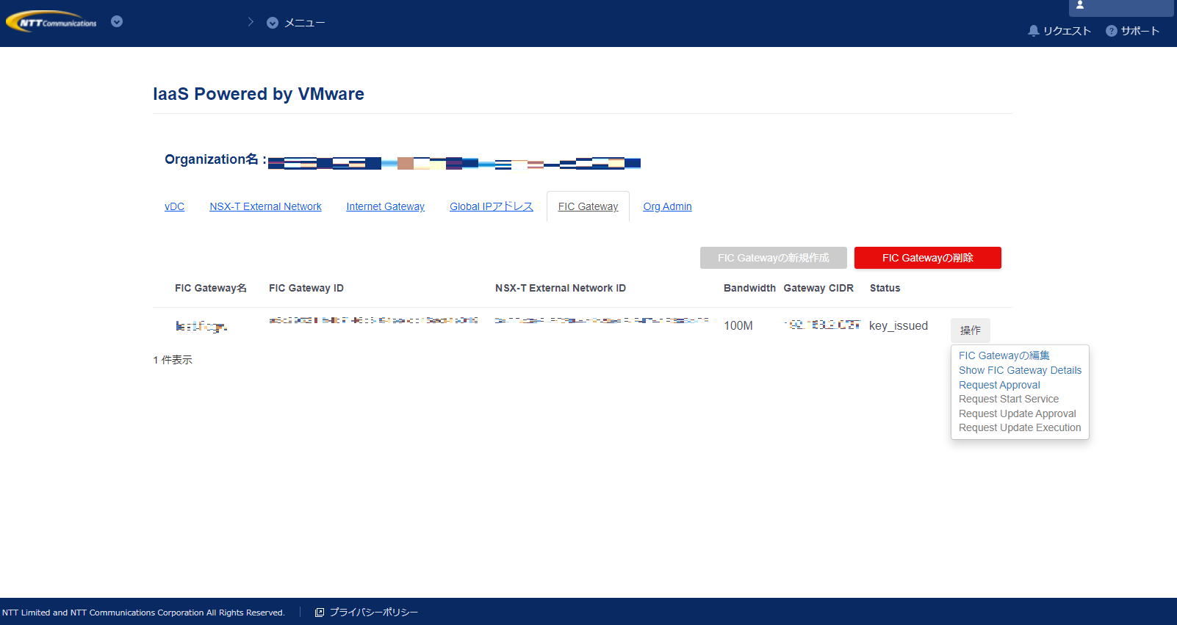Open the 操作 actions dropdown button
The height and width of the screenshot is (625, 1177).
coord(971,330)
